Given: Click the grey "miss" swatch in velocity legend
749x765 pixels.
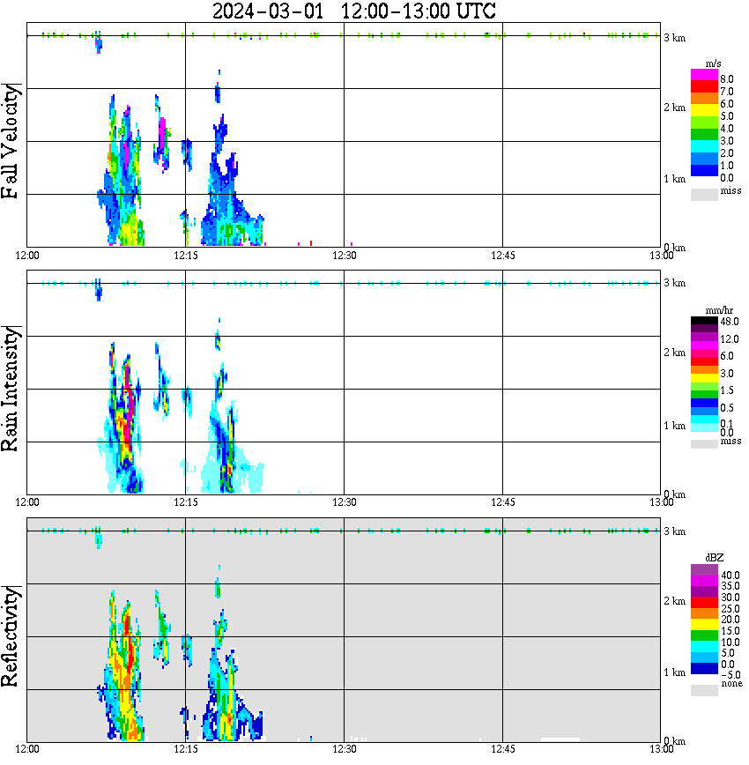Looking at the screenshot, I should [x=704, y=194].
